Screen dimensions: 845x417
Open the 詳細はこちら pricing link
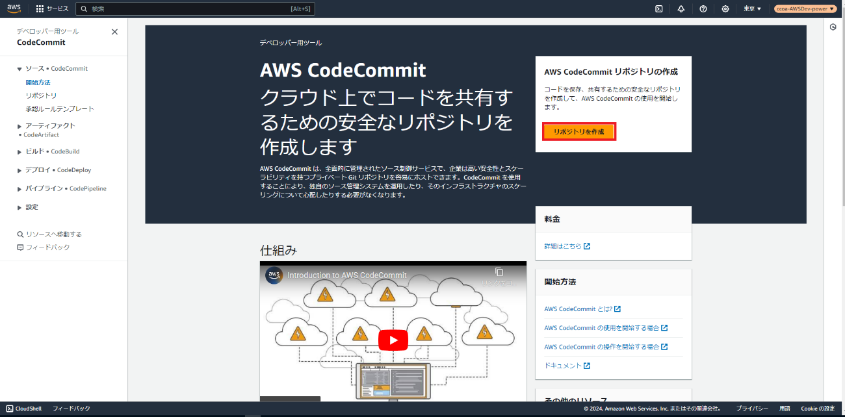tap(567, 246)
